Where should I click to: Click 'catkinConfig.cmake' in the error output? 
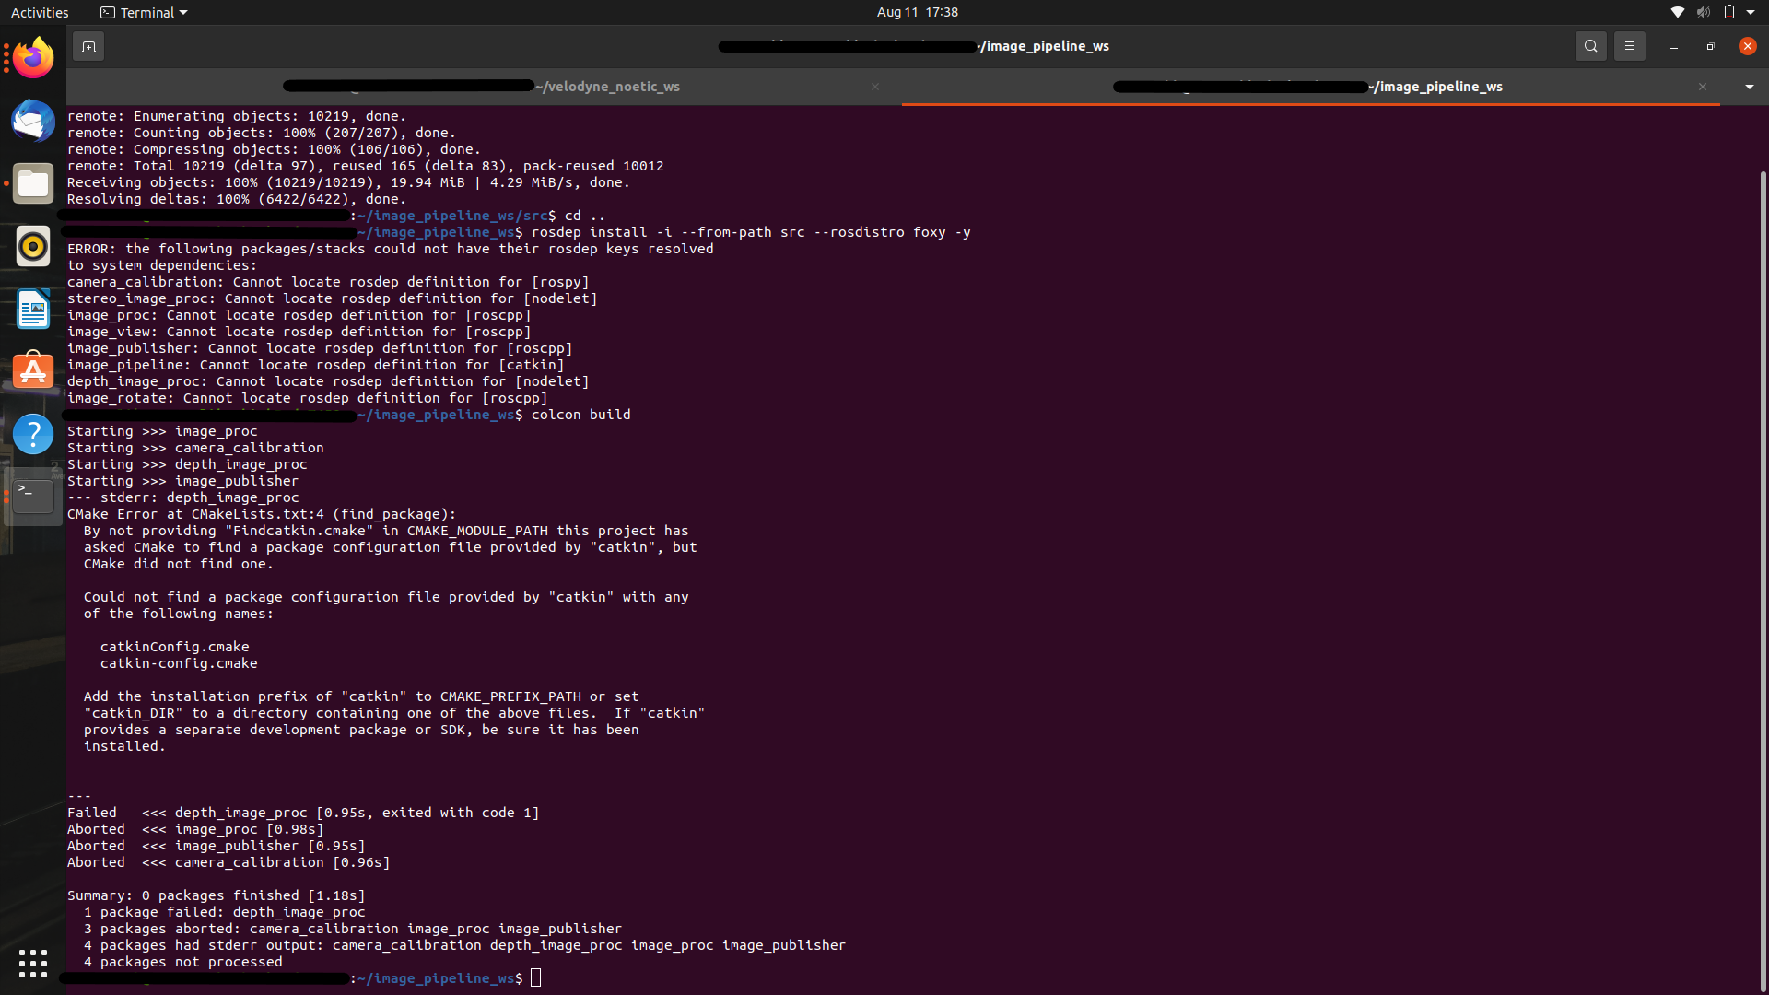[x=174, y=647]
